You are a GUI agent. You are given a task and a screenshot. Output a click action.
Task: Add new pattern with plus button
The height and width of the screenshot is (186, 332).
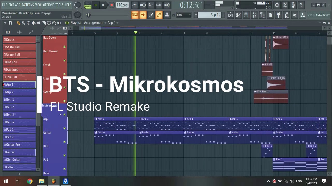(223, 15)
